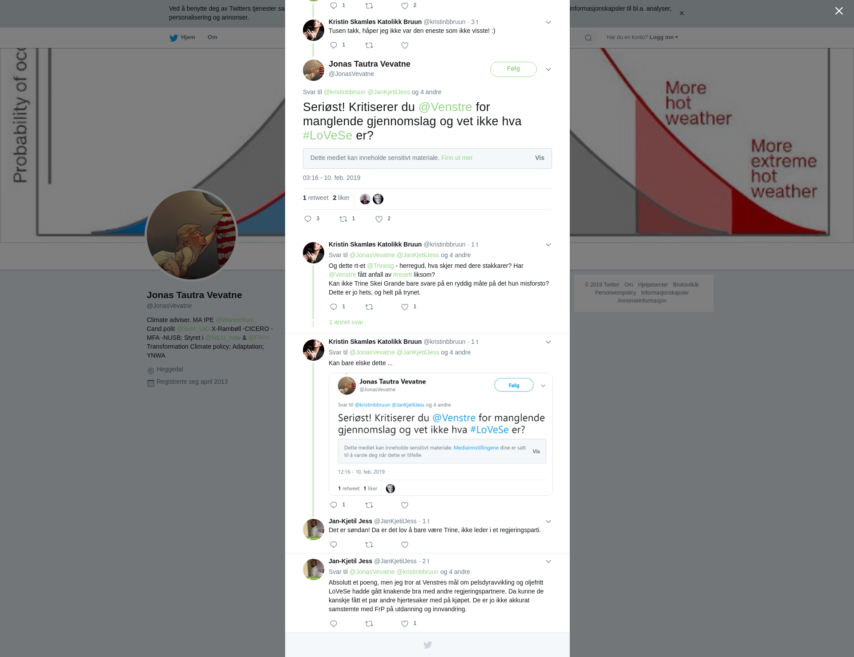Retweet the main #LoVeSe tweet
Screen dimensions: 854x657
pos(343,219)
